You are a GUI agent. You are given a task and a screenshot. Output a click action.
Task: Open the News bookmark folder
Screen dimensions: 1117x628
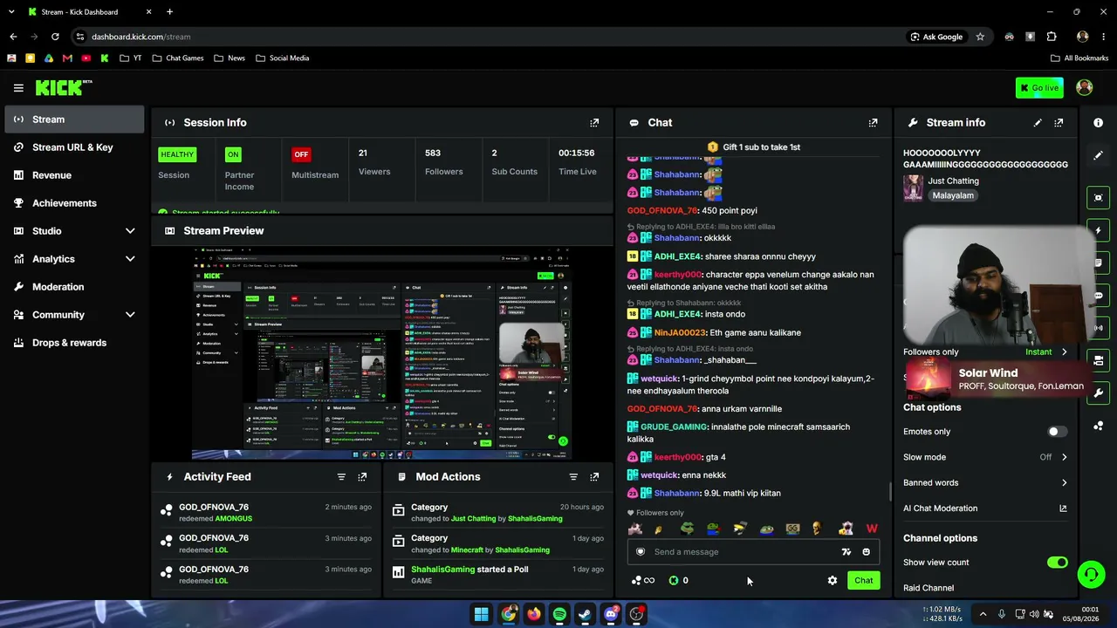point(230,58)
